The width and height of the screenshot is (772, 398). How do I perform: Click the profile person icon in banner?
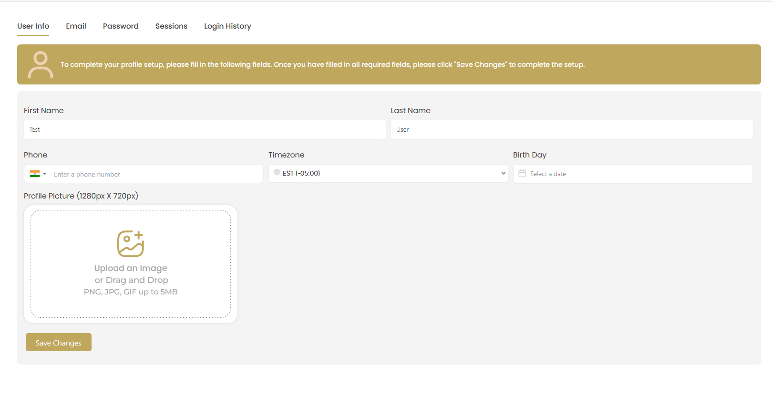tap(41, 64)
